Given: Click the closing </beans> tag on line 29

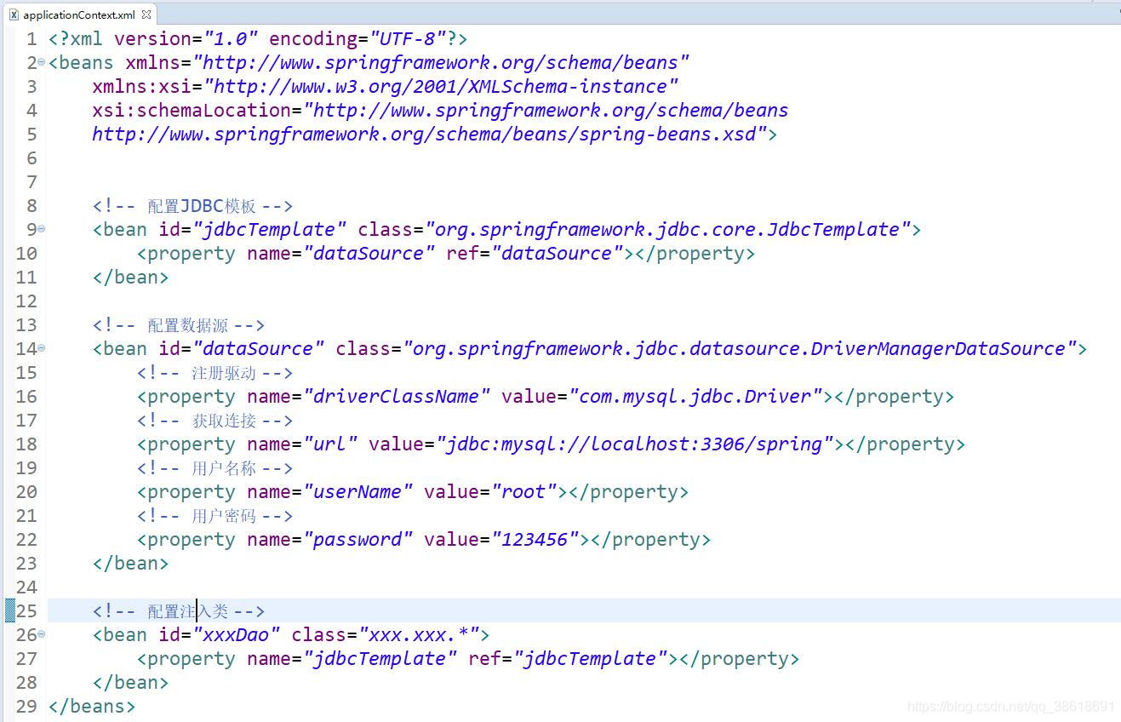Looking at the screenshot, I should pos(92,707).
